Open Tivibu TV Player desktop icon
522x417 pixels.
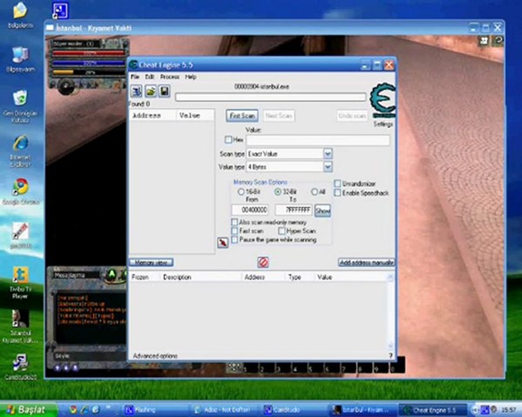(x=20, y=283)
